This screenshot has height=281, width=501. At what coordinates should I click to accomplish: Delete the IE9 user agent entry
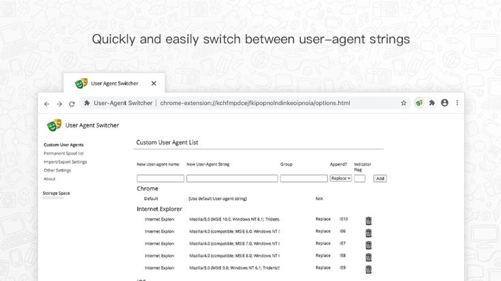point(368,269)
